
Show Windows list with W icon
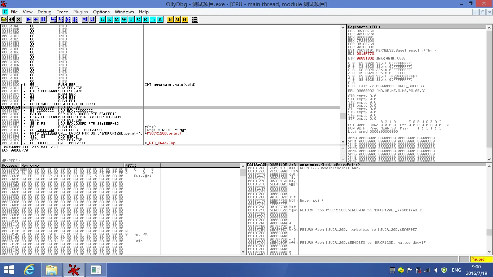(124, 19)
